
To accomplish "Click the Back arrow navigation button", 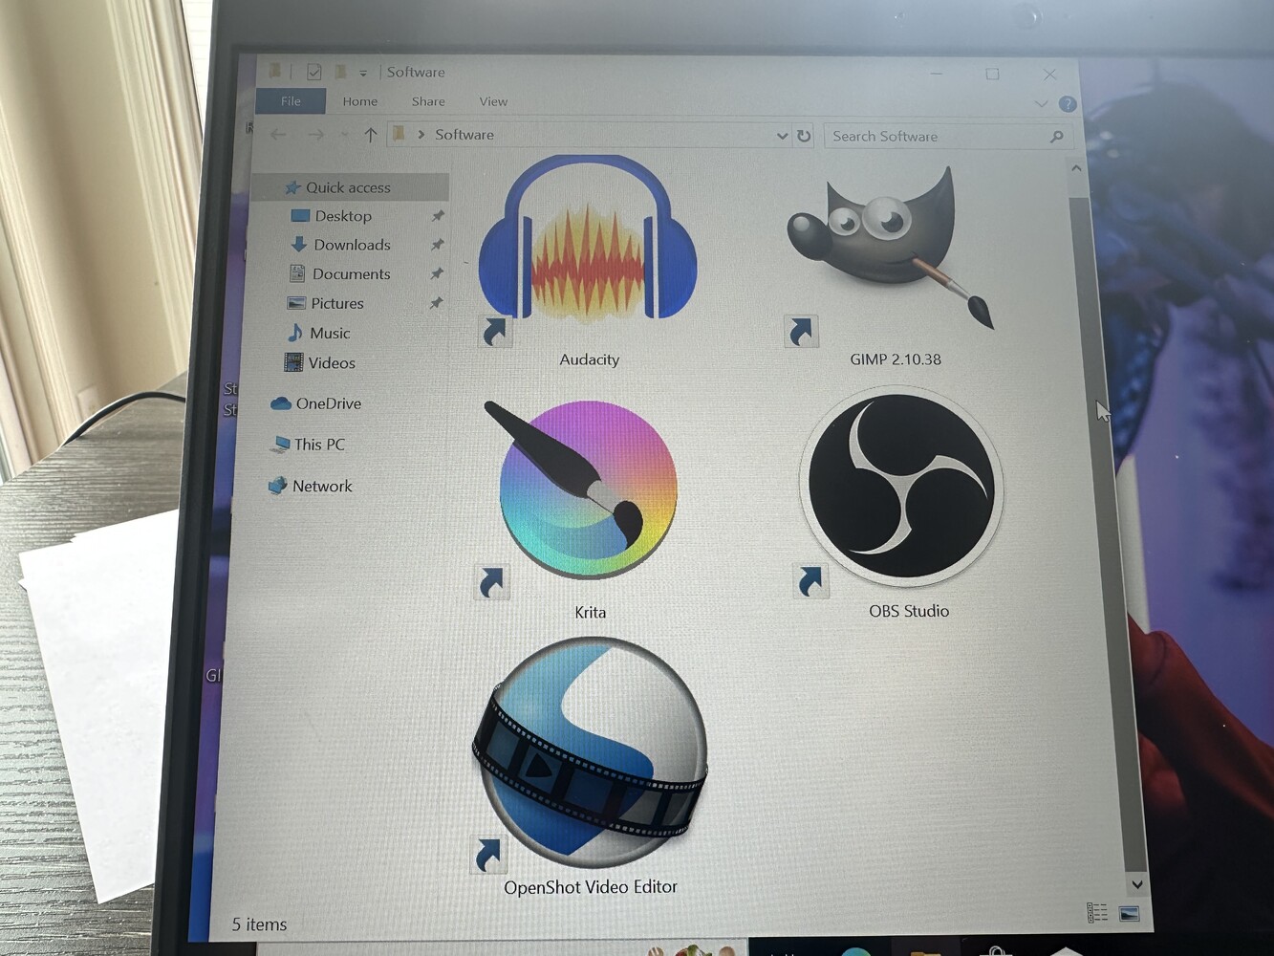I will click(278, 135).
